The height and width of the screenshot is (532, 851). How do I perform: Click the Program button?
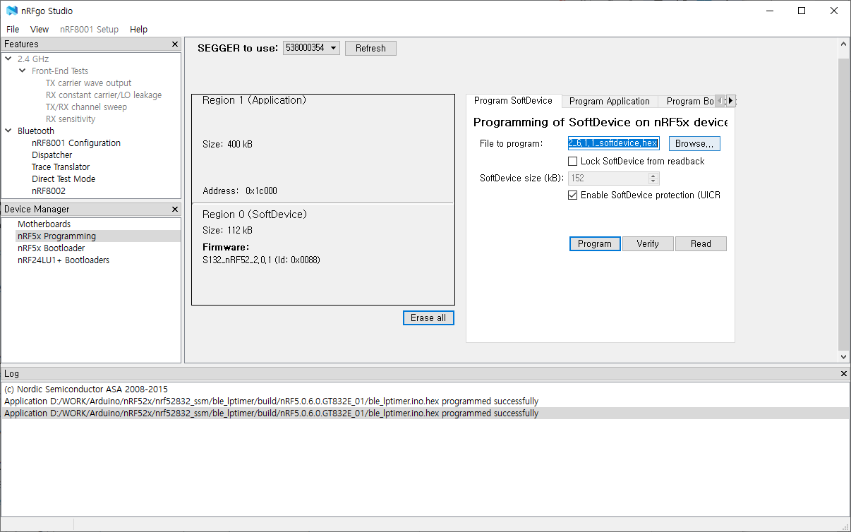pos(595,243)
